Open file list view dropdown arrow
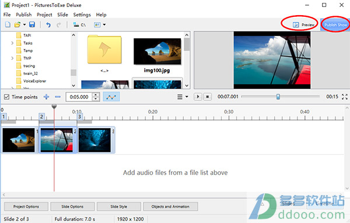 coord(104,24)
